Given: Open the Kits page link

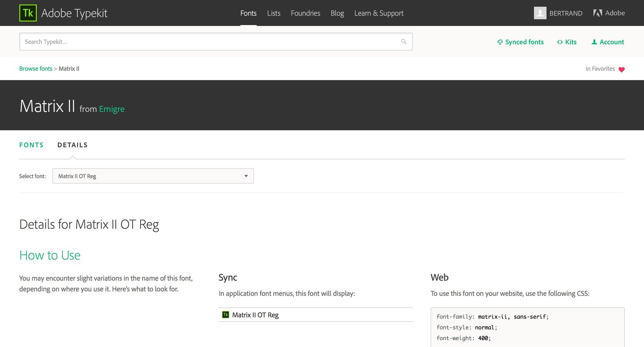Looking at the screenshot, I should (x=571, y=42).
